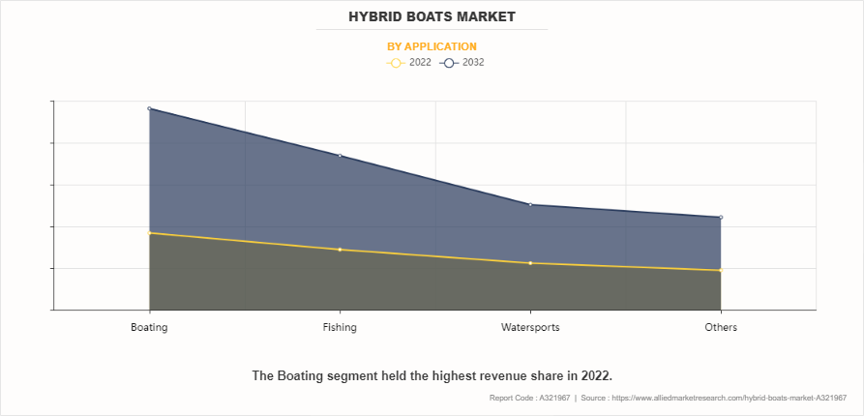The width and height of the screenshot is (864, 416).
Task: Click the BY APPLICATION subtitle
Action: [432, 46]
